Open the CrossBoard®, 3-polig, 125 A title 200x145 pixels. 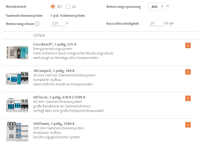[55, 44]
